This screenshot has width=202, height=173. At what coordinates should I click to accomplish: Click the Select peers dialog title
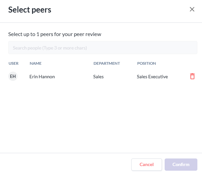(x=30, y=10)
